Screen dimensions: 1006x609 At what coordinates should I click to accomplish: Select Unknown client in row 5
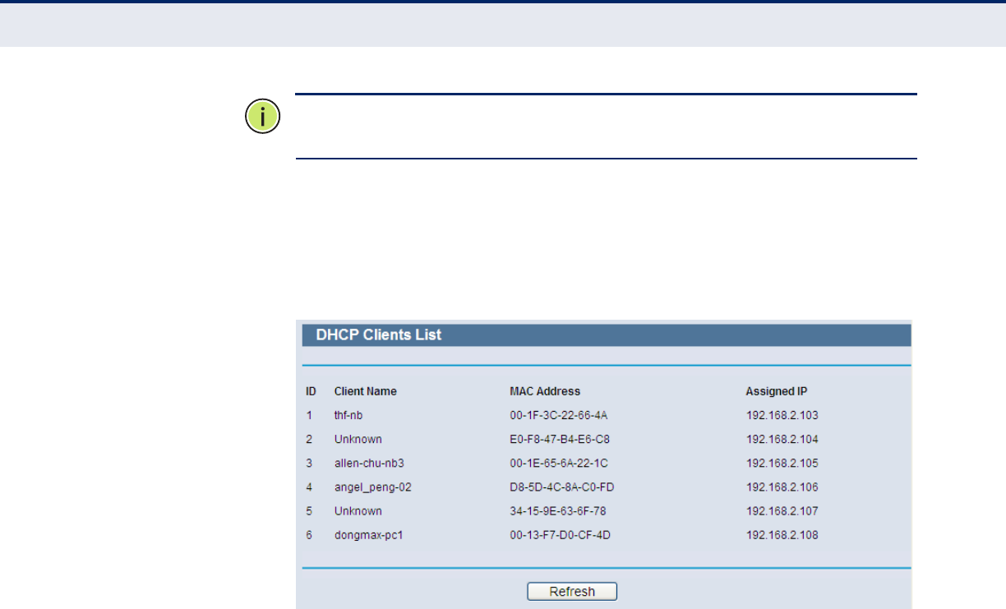click(x=358, y=511)
